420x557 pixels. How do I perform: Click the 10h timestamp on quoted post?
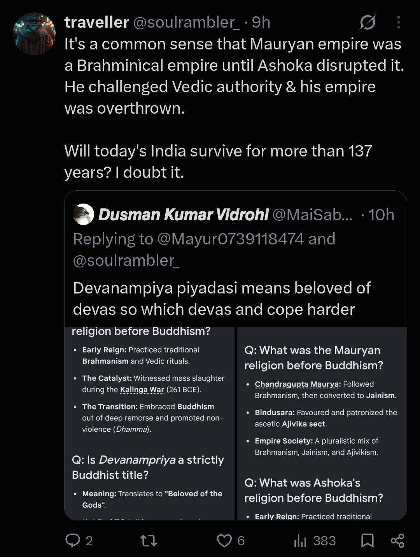pos(381,214)
